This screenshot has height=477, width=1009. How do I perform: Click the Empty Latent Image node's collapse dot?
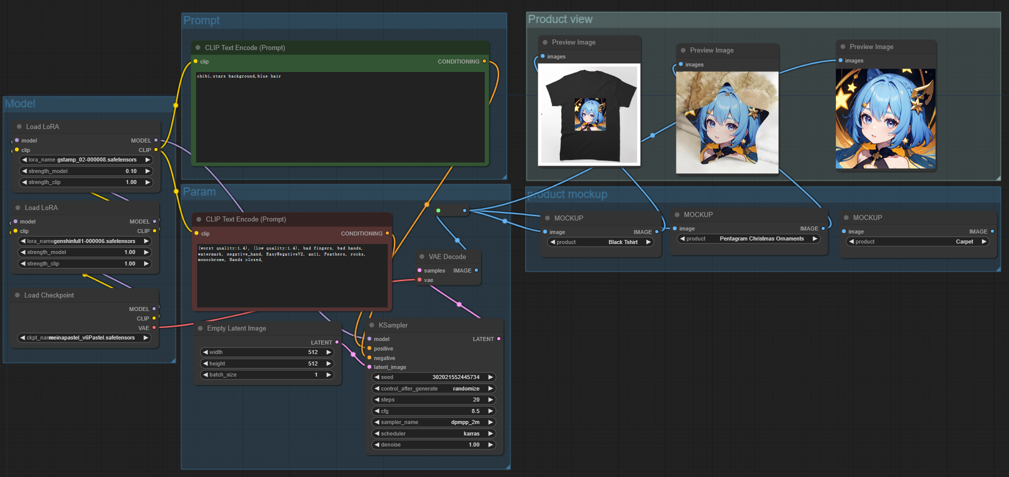click(200, 328)
